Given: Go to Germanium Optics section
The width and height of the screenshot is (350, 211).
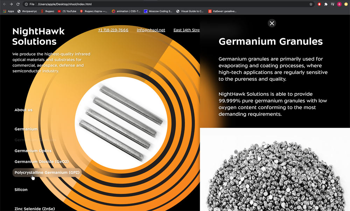Looking at the screenshot, I should coord(33,151).
